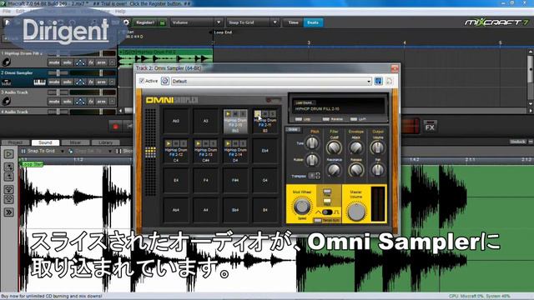Screen dimensions: 534x300
Task: Click the Output Volume knob
Action: tap(377, 147)
